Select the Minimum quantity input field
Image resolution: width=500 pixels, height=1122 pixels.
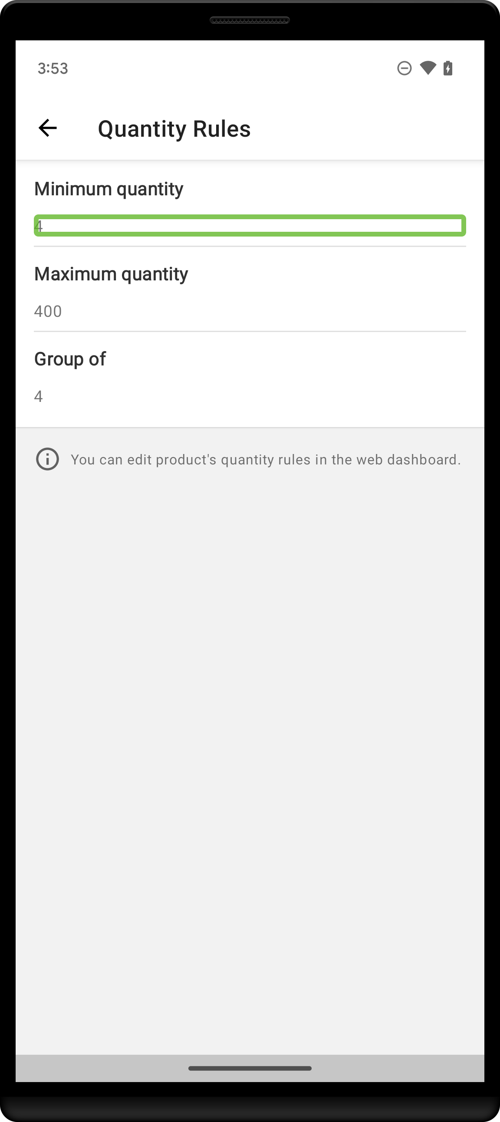250,226
